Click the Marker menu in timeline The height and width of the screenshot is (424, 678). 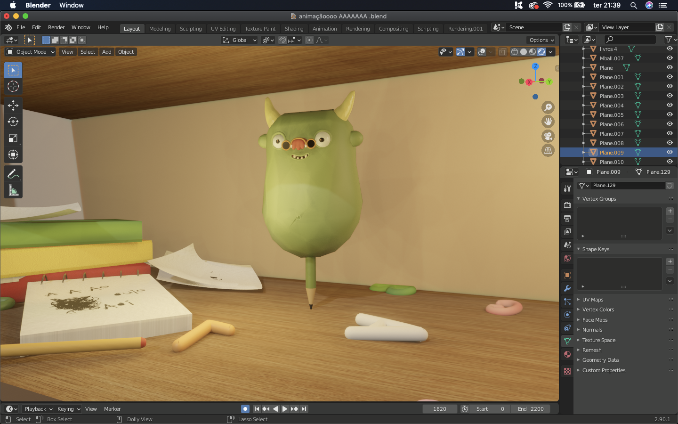pyautogui.click(x=112, y=409)
